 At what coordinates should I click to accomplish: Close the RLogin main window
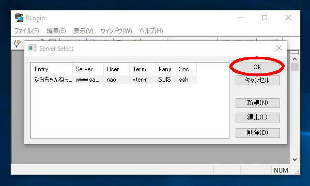click(x=288, y=18)
